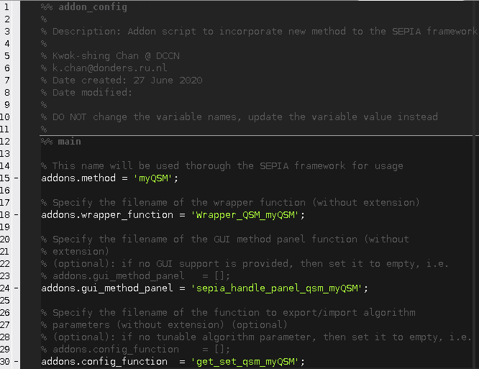Click the 'extension)' comment on line 21
Image resolution: width=479 pixels, height=369 pixels.
75,252
